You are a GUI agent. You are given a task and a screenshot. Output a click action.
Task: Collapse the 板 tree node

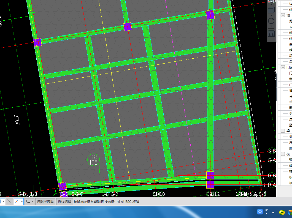coord(283,154)
